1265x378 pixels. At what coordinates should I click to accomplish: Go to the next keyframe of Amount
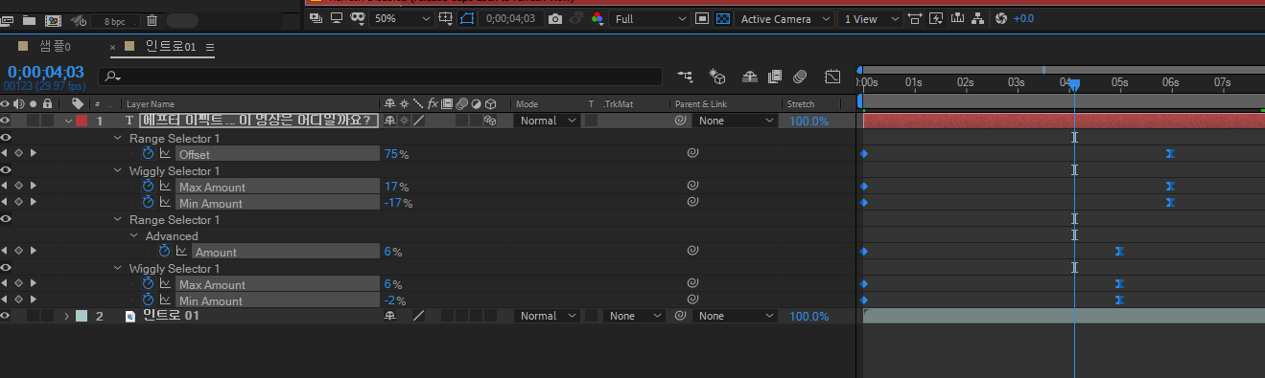click(x=33, y=251)
